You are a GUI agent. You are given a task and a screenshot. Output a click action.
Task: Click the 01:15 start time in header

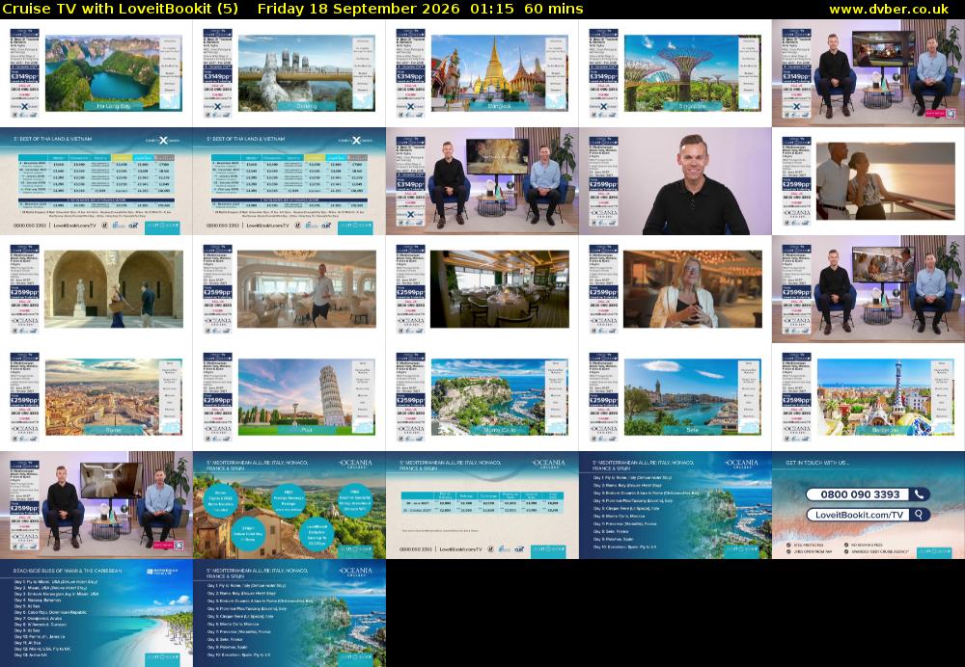[491, 9]
